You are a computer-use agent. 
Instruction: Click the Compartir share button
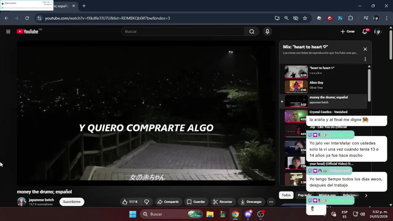point(168,202)
